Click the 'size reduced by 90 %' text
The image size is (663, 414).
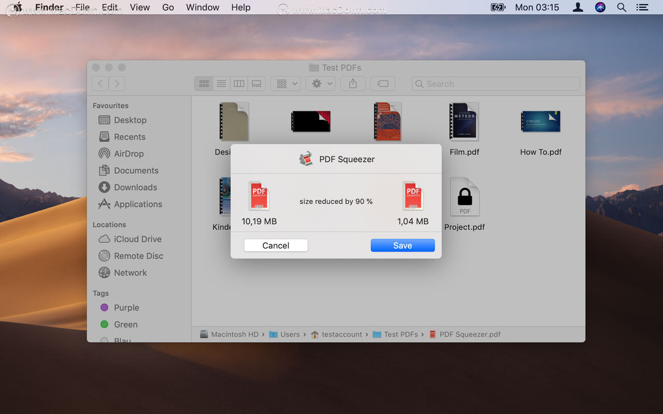pyautogui.click(x=336, y=201)
